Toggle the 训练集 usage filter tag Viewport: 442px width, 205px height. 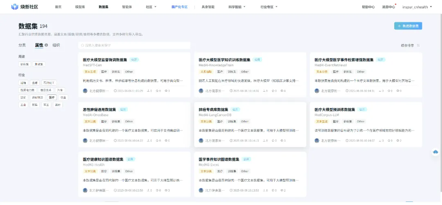coord(25,64)
